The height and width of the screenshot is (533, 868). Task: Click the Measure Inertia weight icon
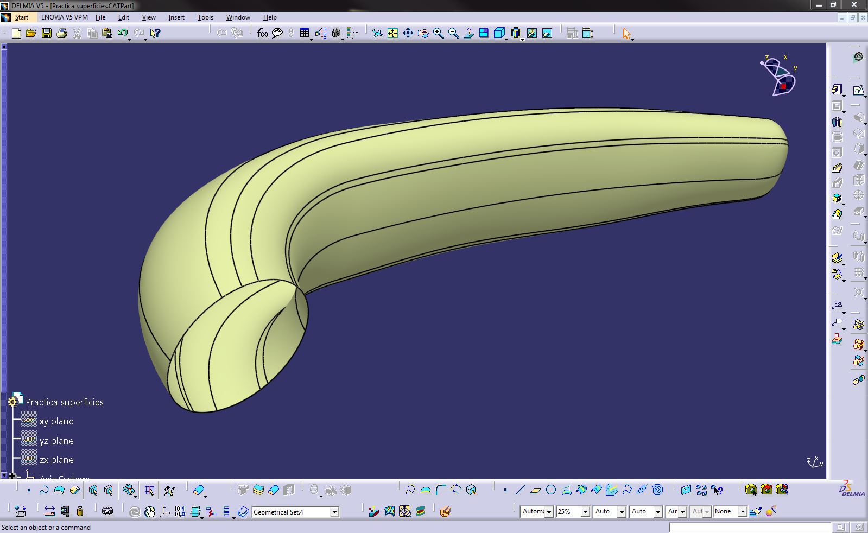[80, 511]
